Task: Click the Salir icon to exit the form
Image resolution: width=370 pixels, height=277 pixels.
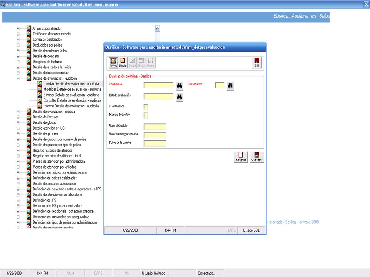Action: (x=257, y=63)
